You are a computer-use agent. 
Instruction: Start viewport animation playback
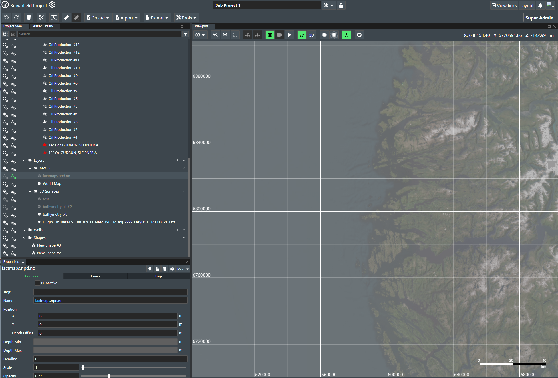289,35
